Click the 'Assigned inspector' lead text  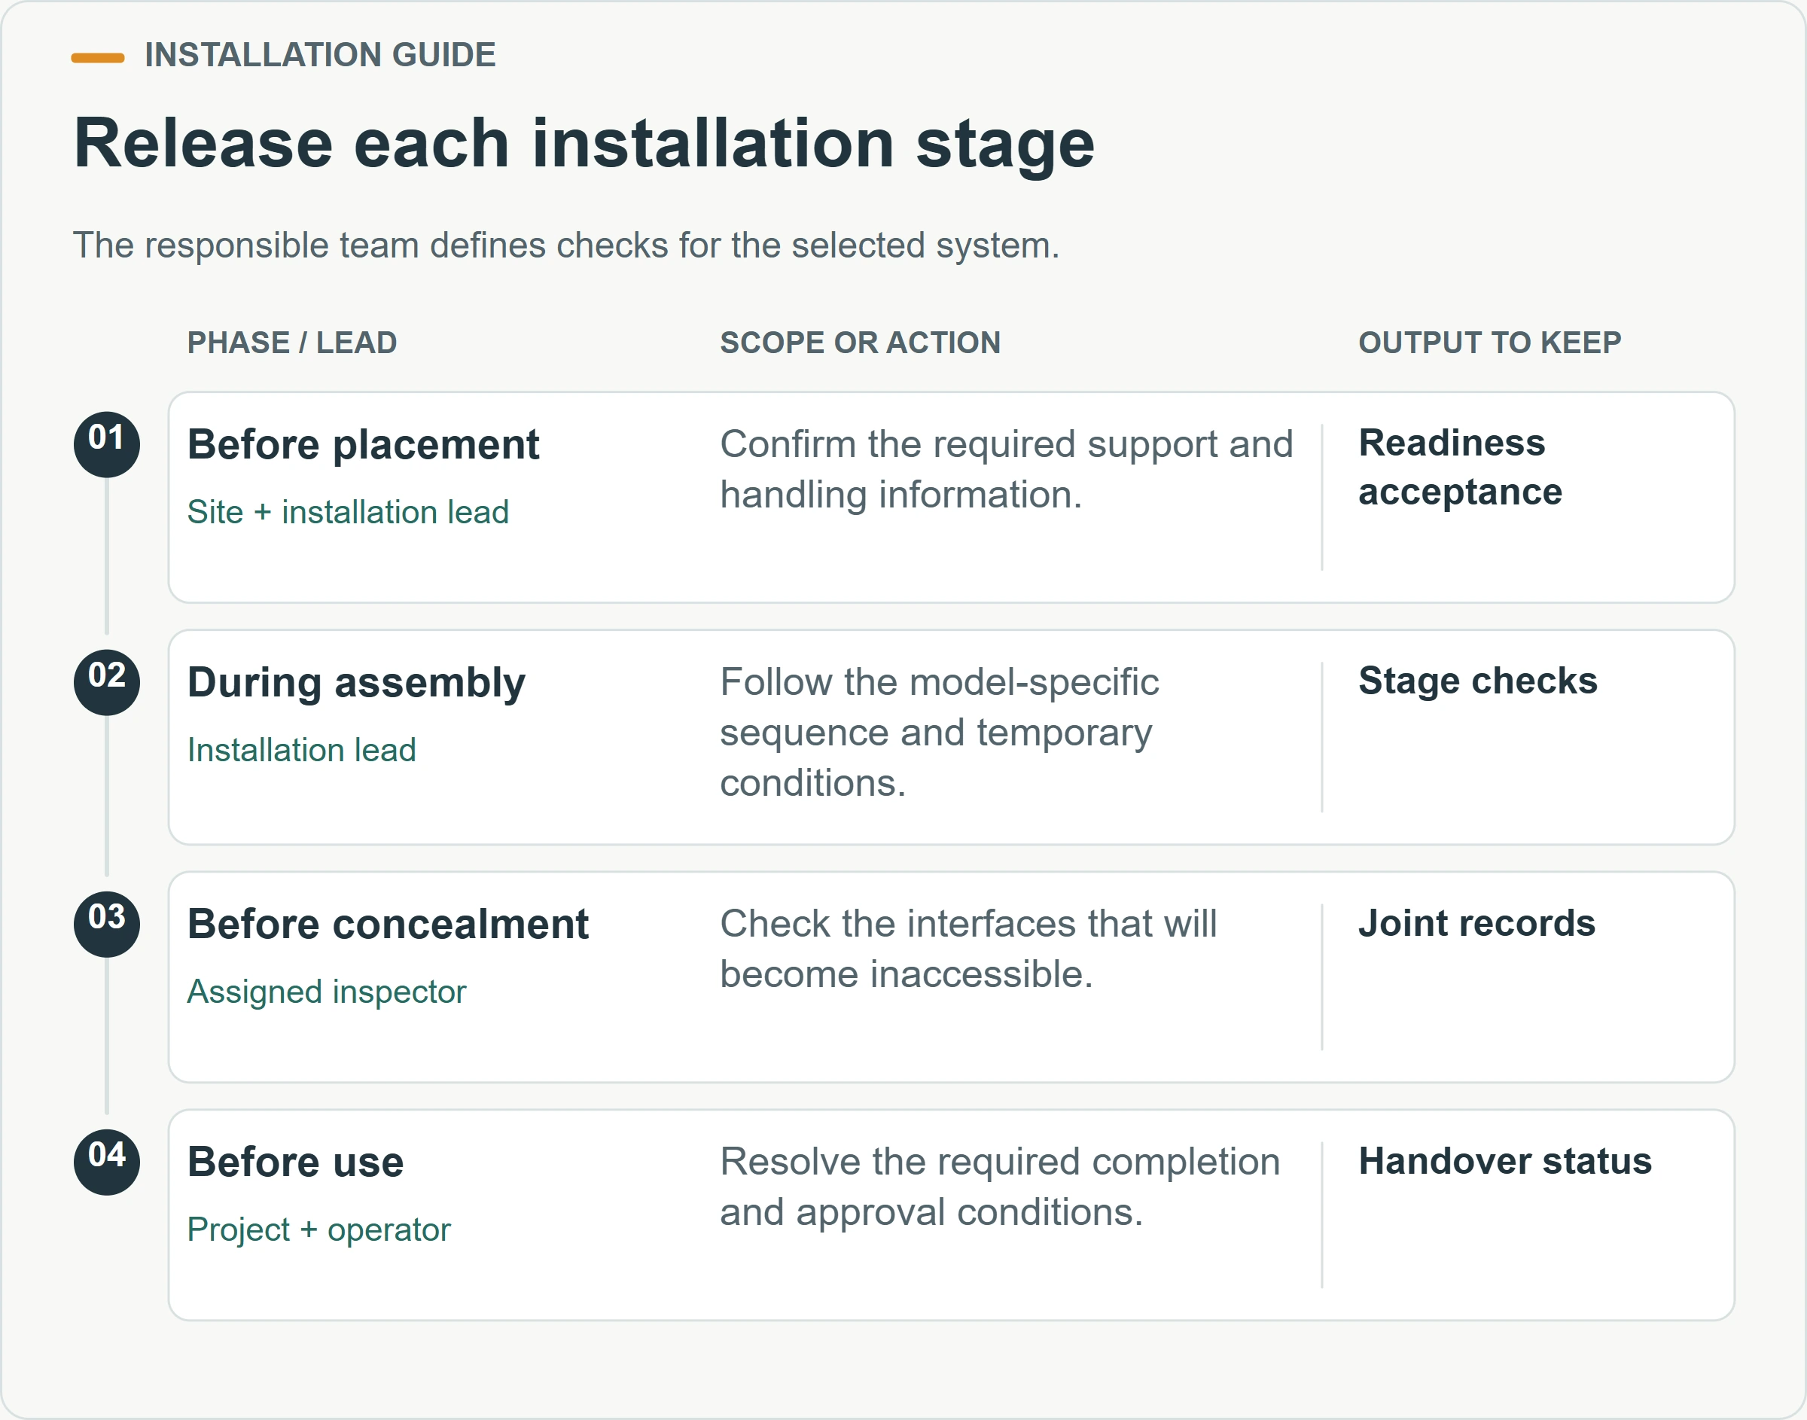tap(327, 992)
